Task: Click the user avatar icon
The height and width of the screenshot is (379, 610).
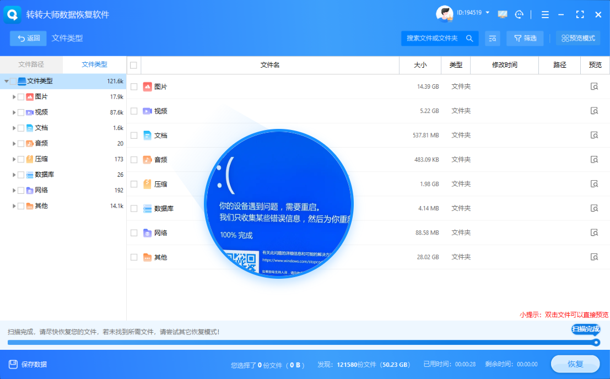Action: pos(444,14)
